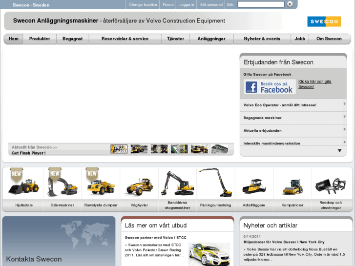The width and height of the screenshot is (355, 266).
Task: Open Reservdelar & service menu
Action: (x=125, y=39)
